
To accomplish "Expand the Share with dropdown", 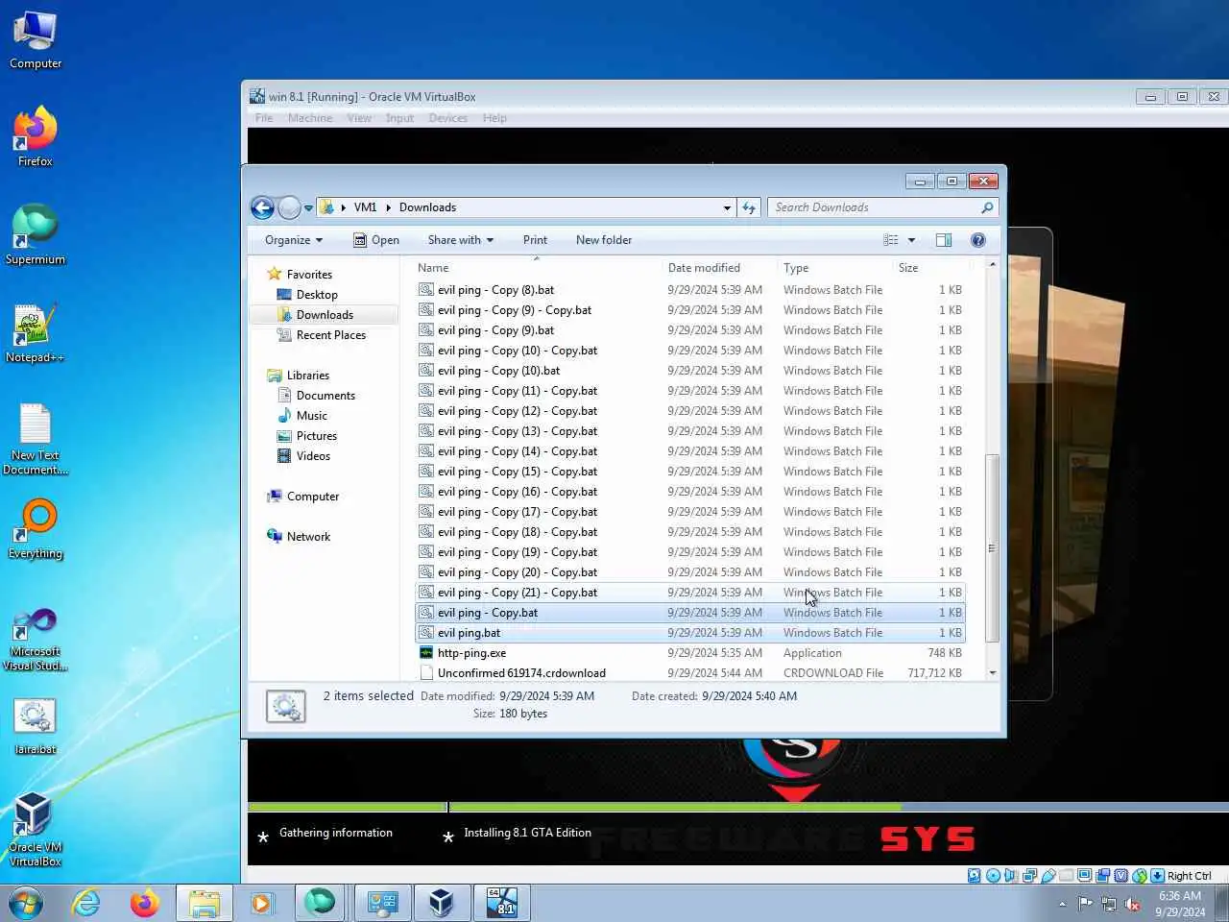I will coord(461,240).
